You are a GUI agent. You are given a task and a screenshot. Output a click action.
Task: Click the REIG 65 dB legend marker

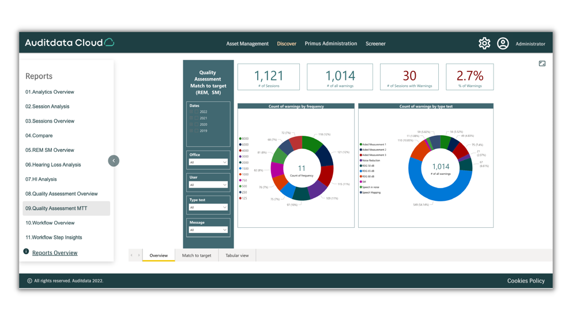pyautogui.click(x=361, y=171)
